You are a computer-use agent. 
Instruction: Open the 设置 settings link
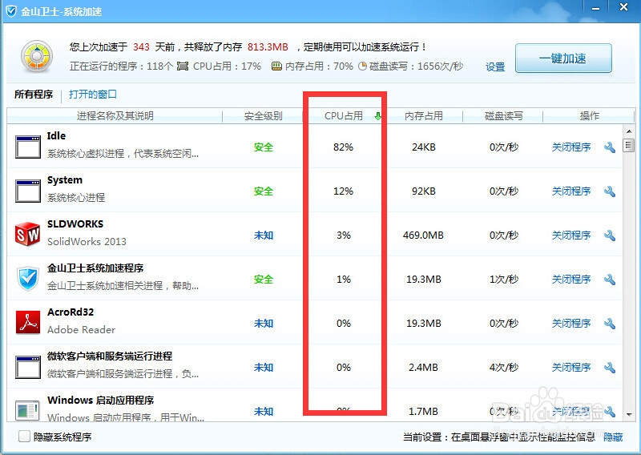[495, 66]
